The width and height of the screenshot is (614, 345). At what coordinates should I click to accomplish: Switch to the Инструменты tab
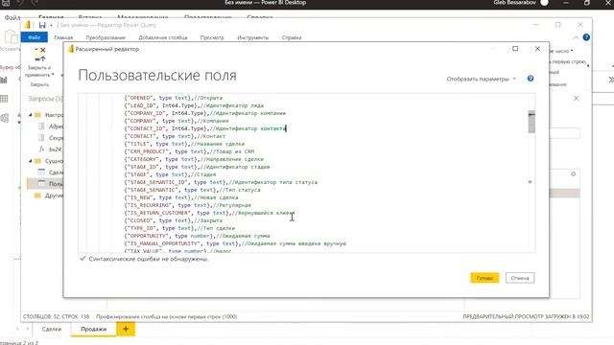(x=253, y=37)
